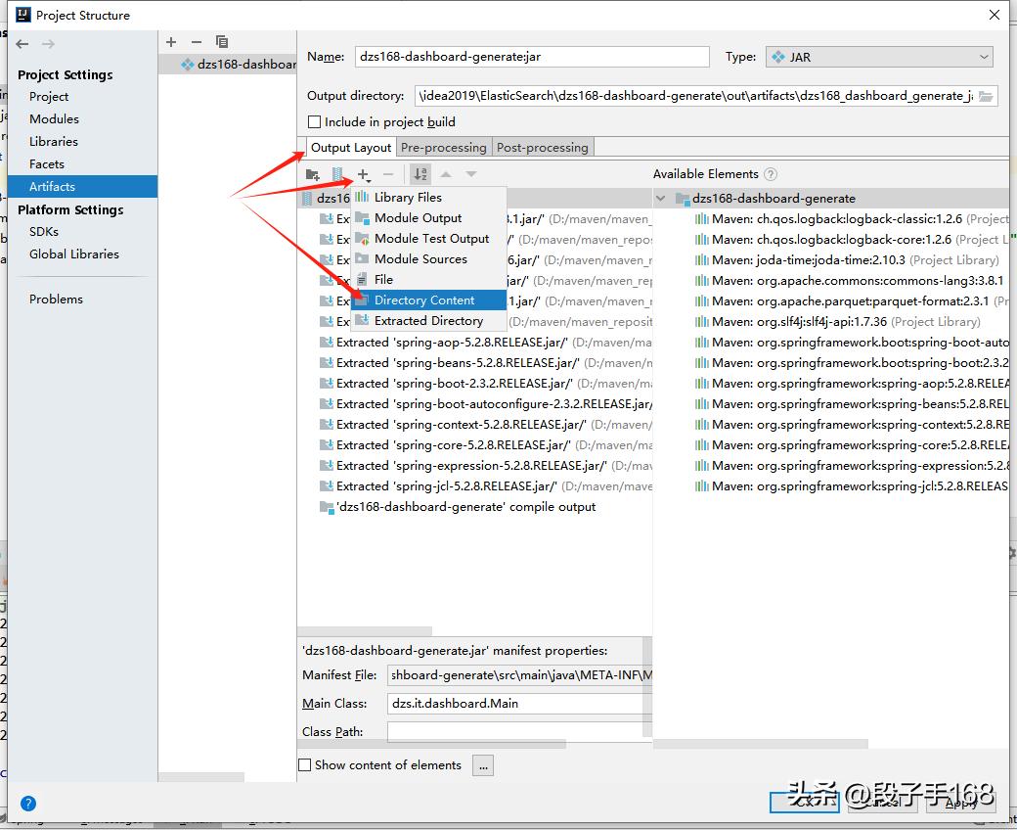Open the Add Copy Of plus dropdown
The image size is (1017, 830).
coord(364,174)
